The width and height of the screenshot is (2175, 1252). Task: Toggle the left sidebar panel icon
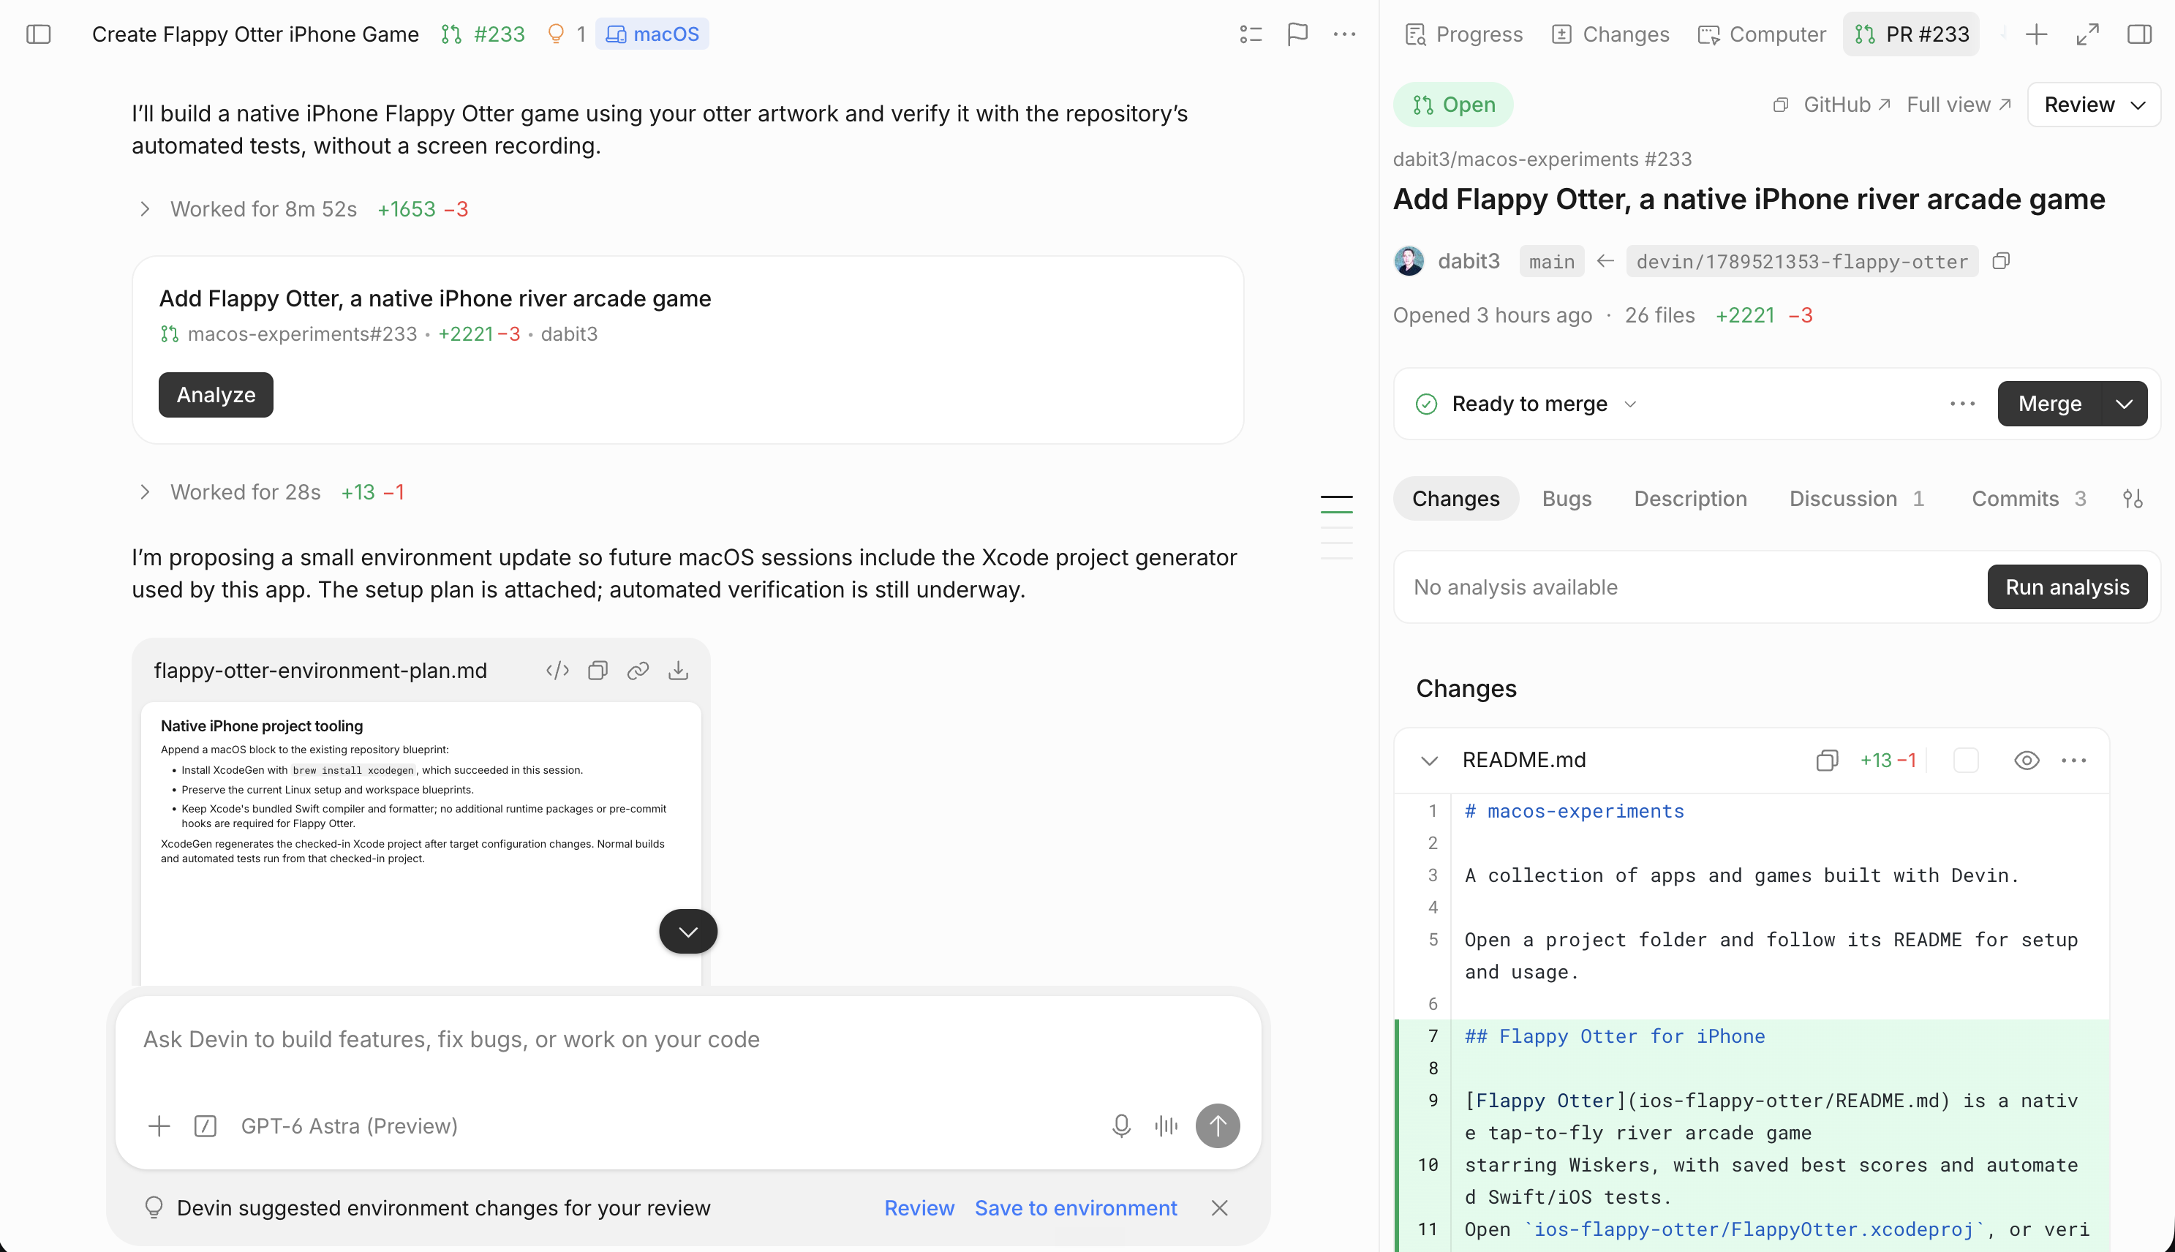pos(39,34)
